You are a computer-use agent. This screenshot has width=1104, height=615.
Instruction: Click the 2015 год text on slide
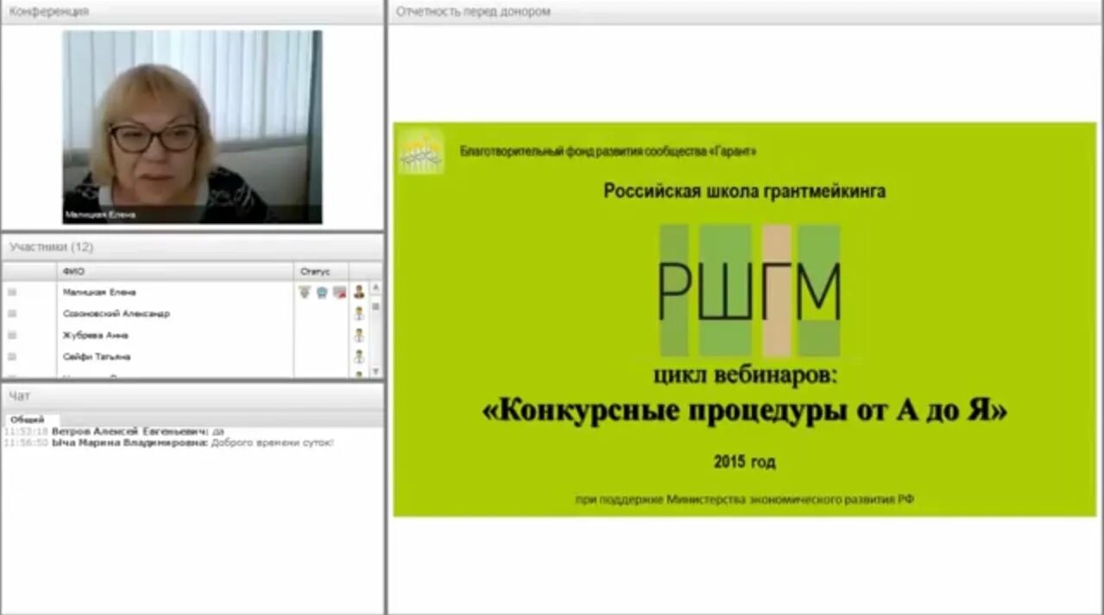(744, 462)
